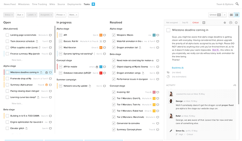
Task: Click the orange D label on API task
Action: [101, 35]
